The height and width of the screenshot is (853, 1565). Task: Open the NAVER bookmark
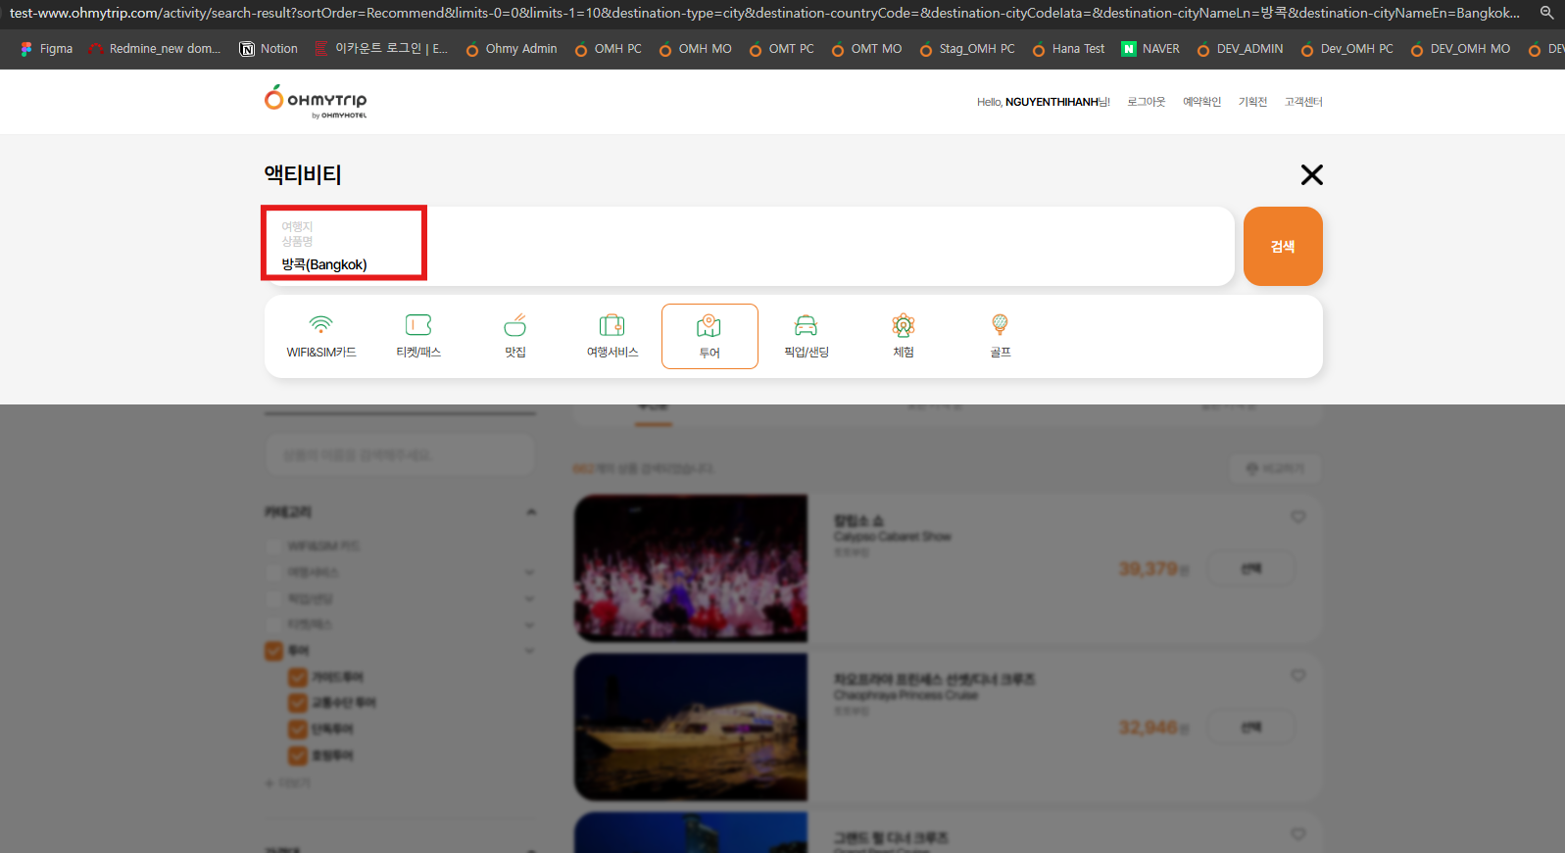1150,49
